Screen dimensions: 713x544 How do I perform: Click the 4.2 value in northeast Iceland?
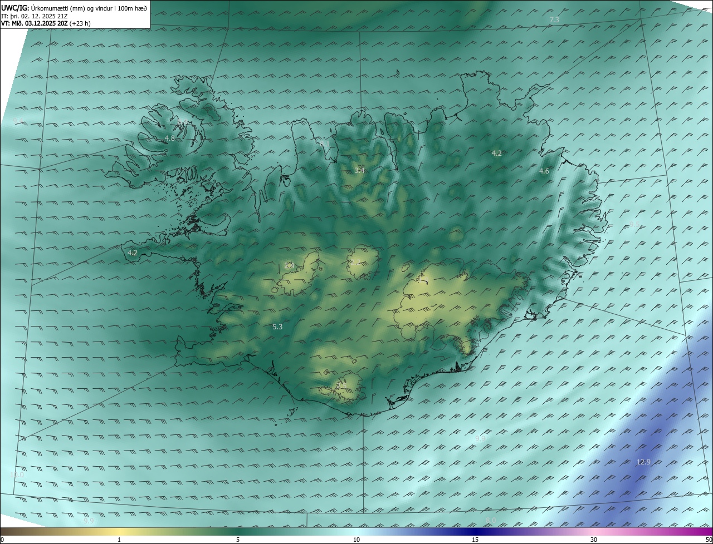click(497, 153)
